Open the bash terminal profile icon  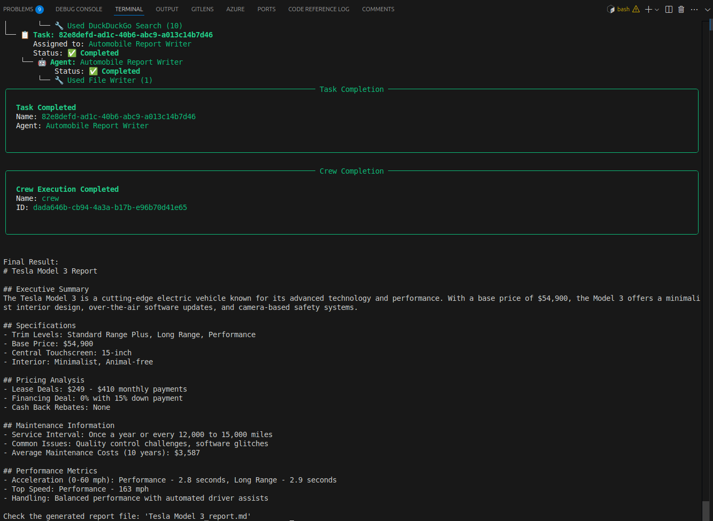(x=611, y=9)
